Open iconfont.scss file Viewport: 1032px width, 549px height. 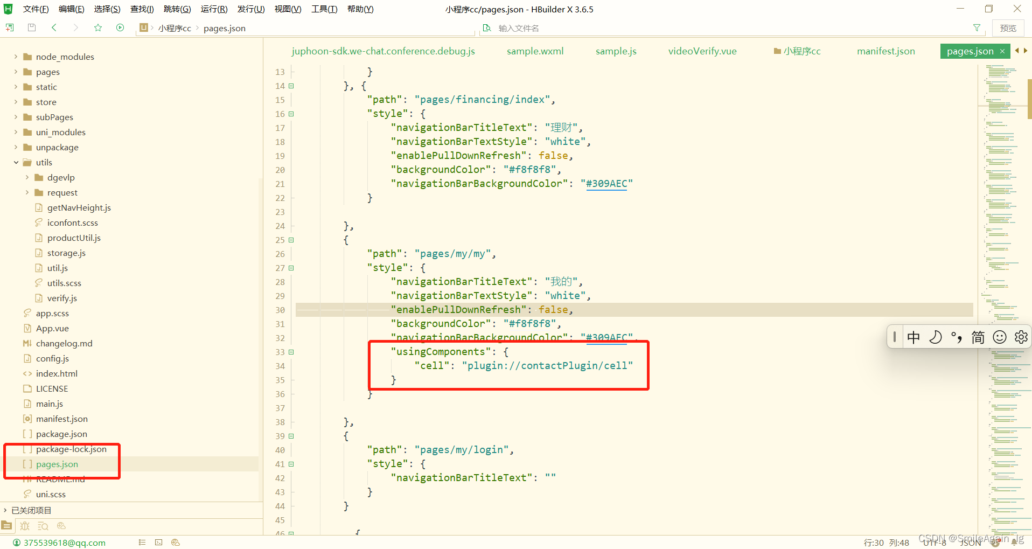tap(72, 223)
